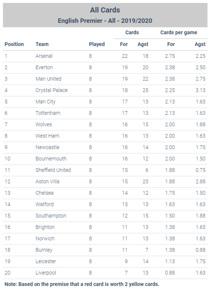Open the Chelsea team entry

coord(45,193)
